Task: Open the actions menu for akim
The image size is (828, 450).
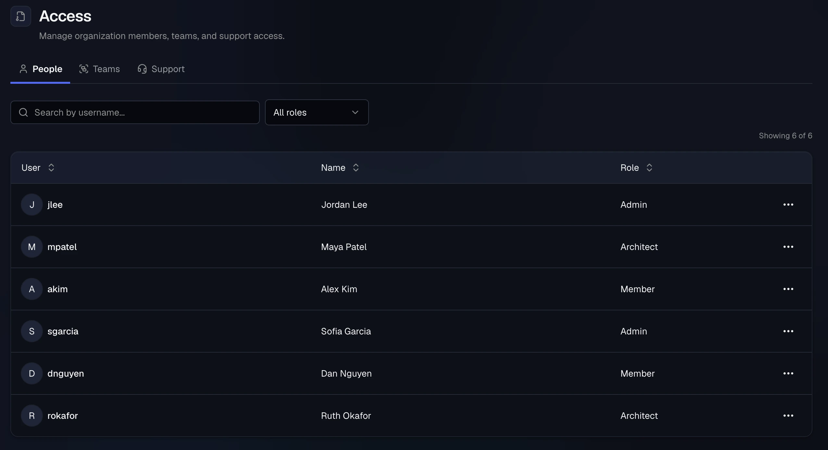Action: (788, 289)
